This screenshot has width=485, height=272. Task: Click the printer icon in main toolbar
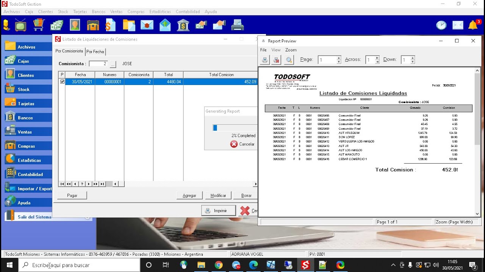pyautogui.click(x=238, y=25)
